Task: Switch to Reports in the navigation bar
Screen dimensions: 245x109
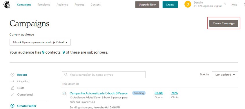Action: (79, 5)
